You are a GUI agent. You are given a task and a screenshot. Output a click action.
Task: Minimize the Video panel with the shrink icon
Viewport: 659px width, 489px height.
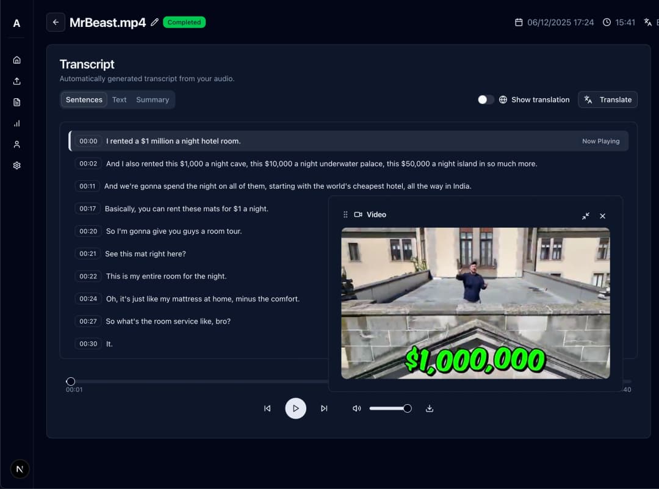coord(585,216)
